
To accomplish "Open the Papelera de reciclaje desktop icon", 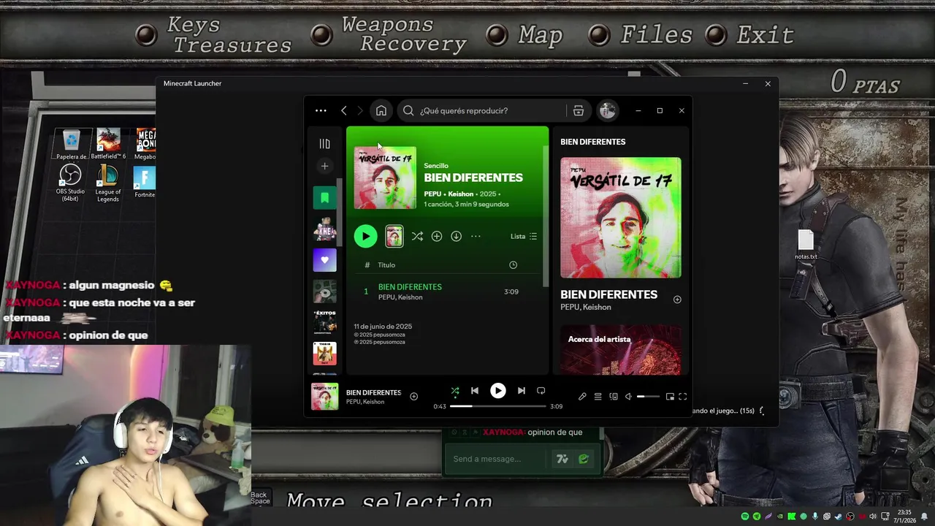I will 71,144.
